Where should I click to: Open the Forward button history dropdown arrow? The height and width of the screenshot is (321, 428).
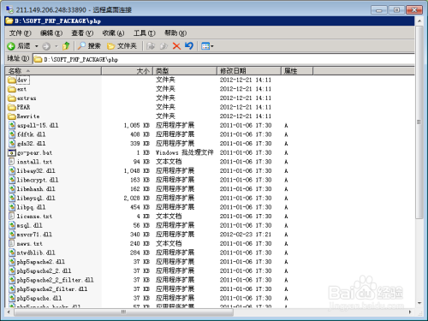pos(56,46)
